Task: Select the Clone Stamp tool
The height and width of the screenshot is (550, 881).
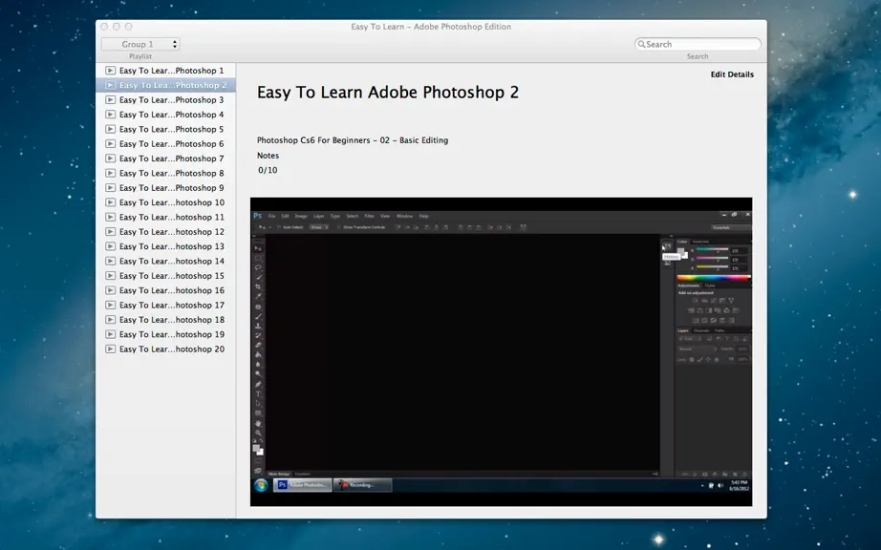Action: pos(258,326)
